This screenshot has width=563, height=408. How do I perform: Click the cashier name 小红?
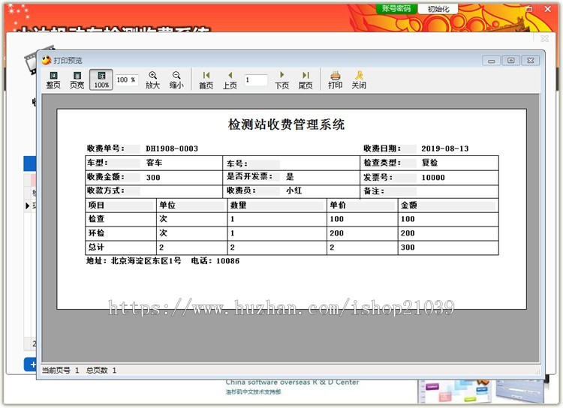(294, 190)
